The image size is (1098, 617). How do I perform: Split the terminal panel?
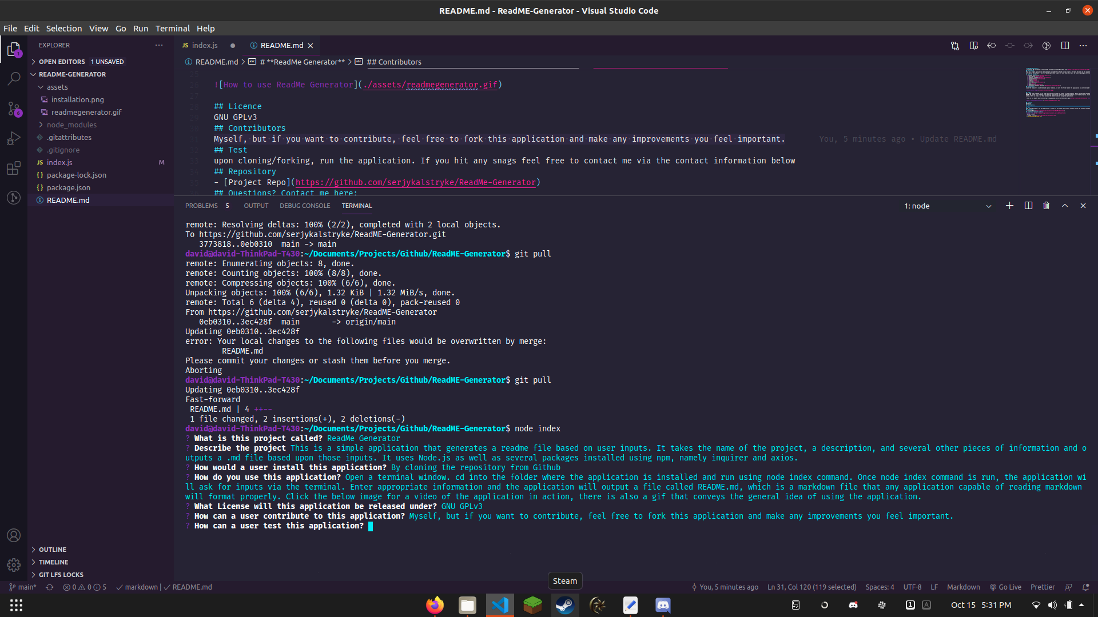coord(1028,206)
